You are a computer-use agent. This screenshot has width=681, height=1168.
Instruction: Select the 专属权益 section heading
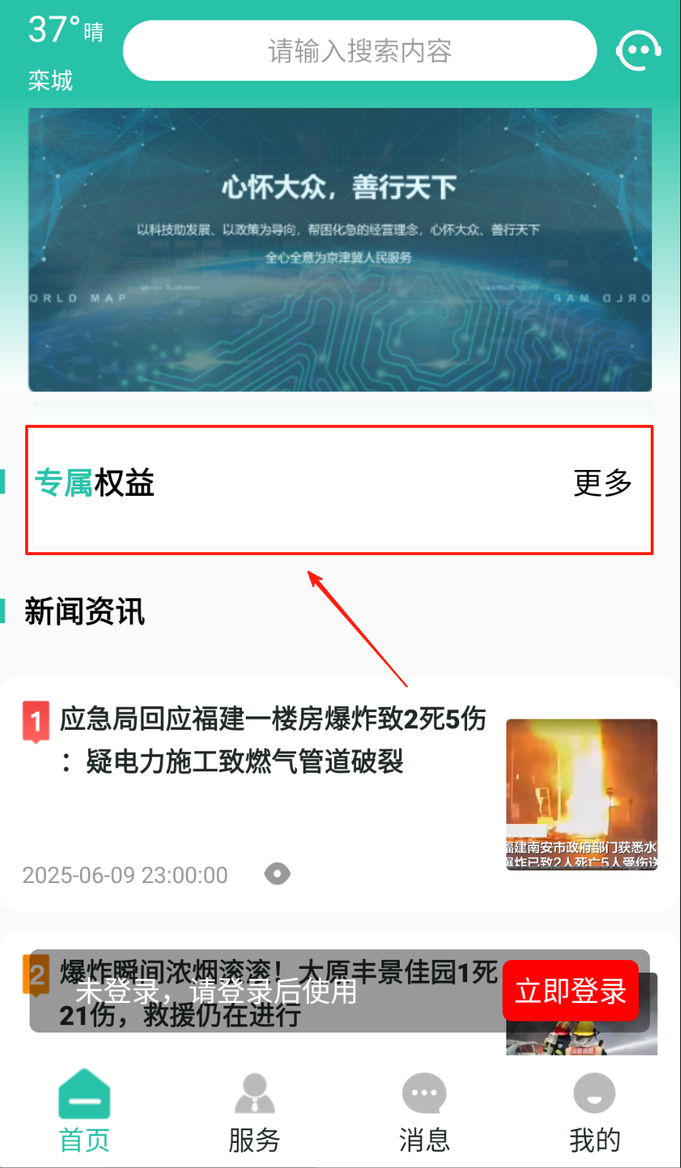[94, 483]
